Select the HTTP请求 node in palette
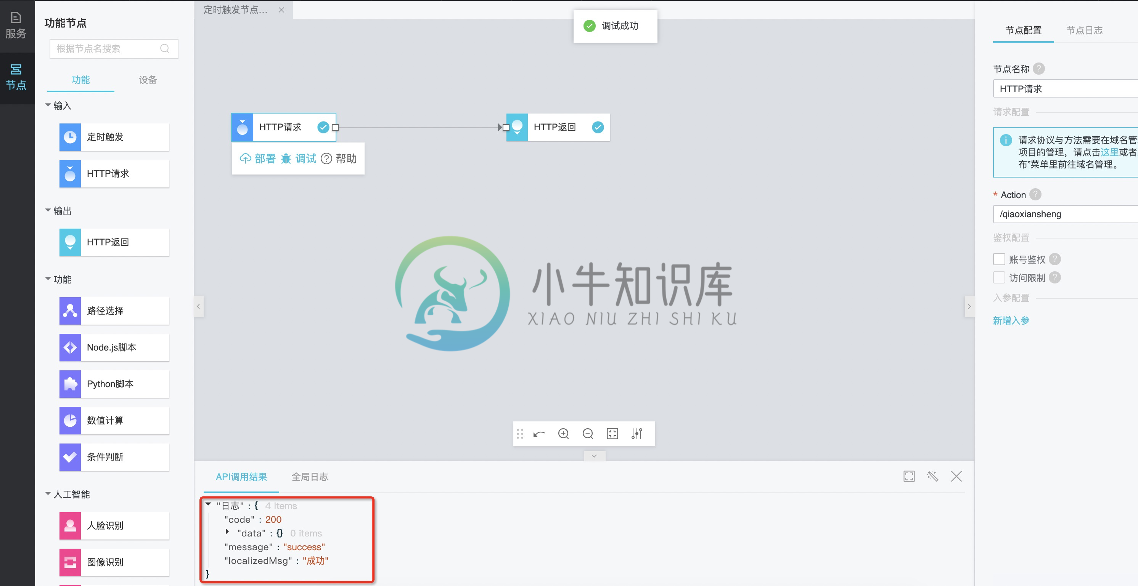This screenshot has height=586, width=1138. coord(114,174)
